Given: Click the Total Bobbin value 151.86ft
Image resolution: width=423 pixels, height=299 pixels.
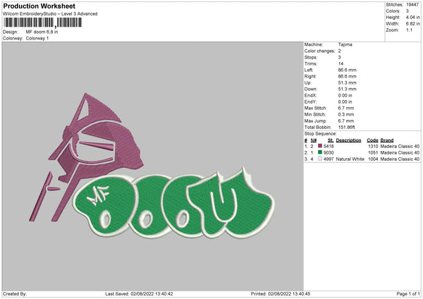Looking at the screenshot, I should tap(347, 128).
